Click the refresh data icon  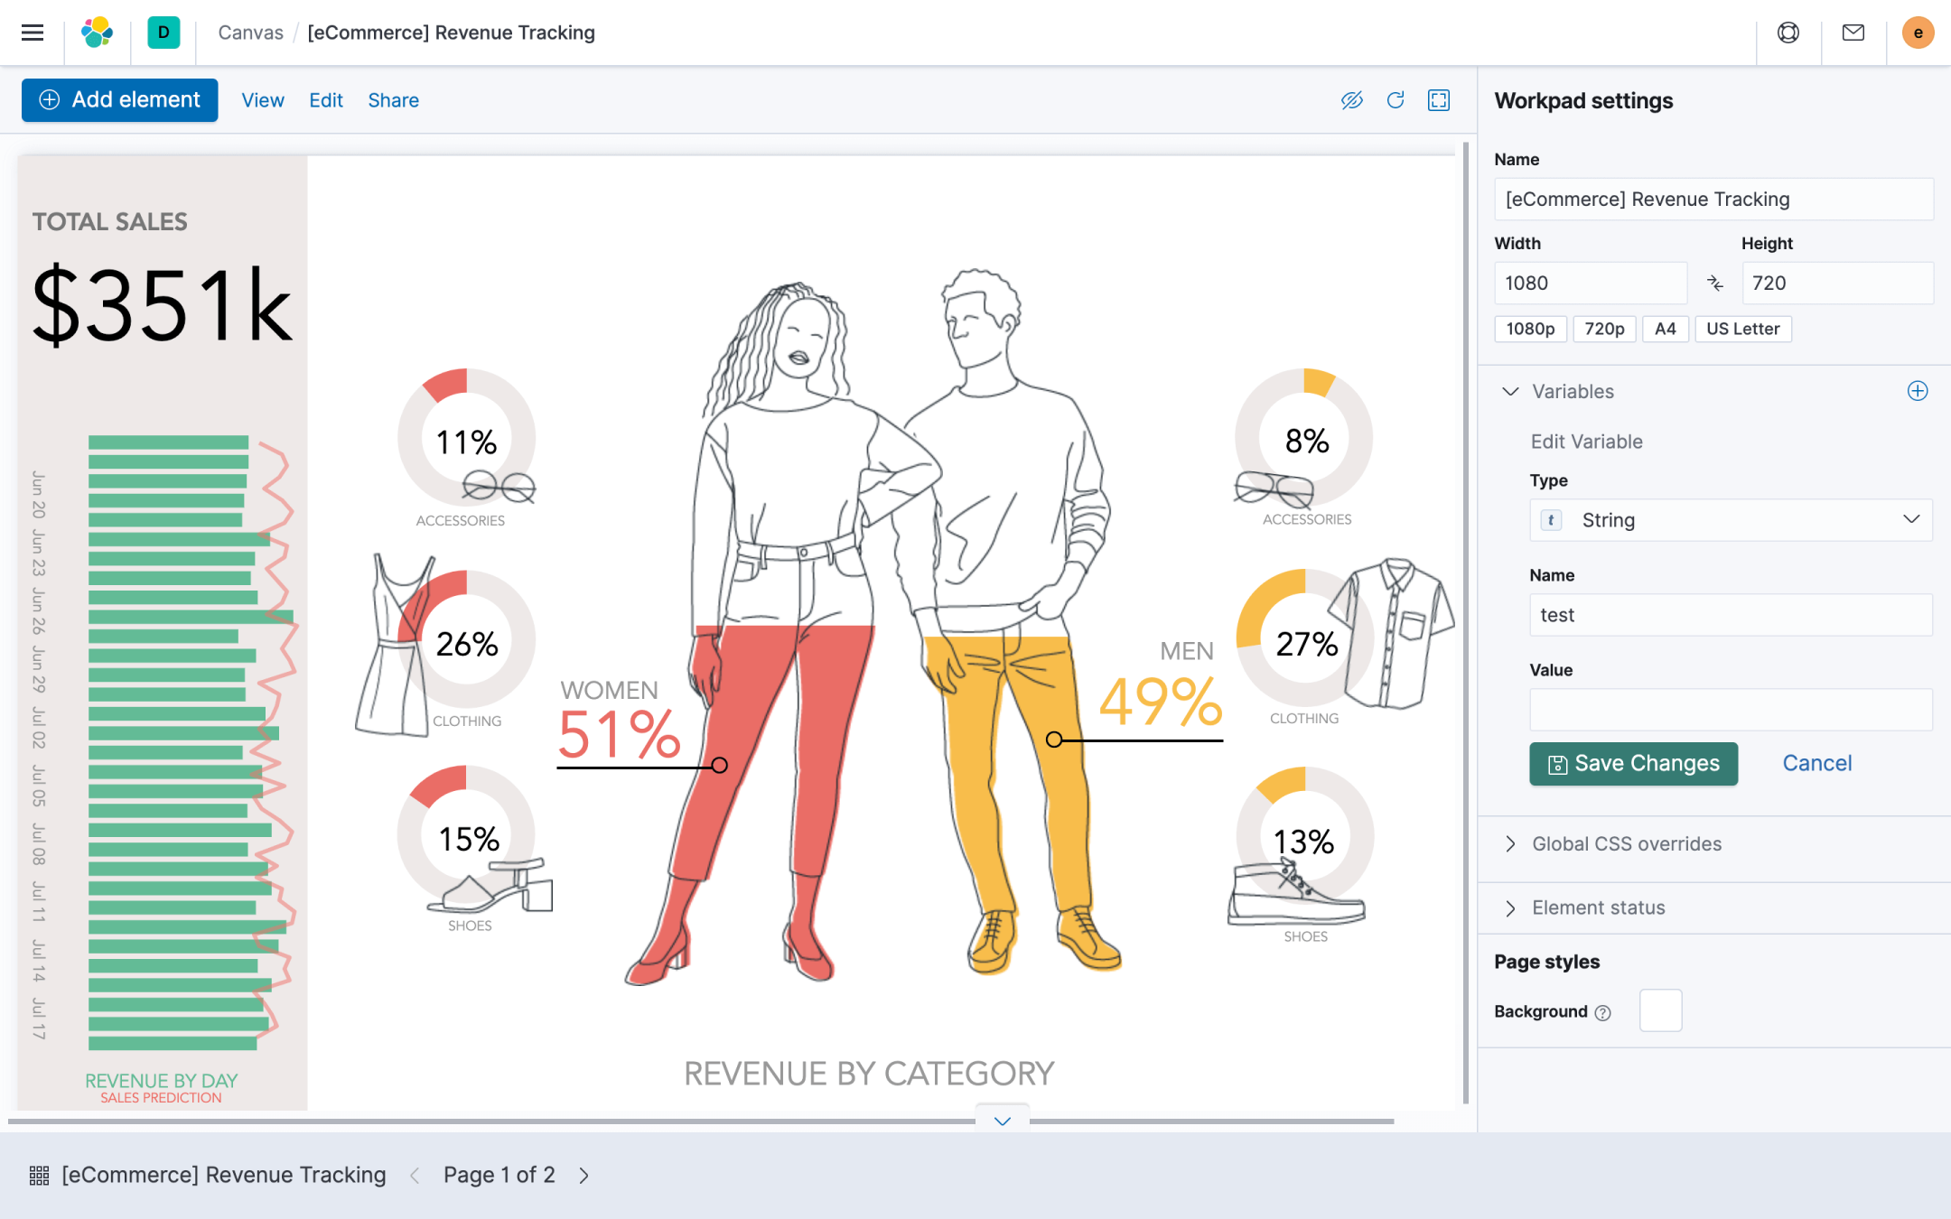point(1396,100)
